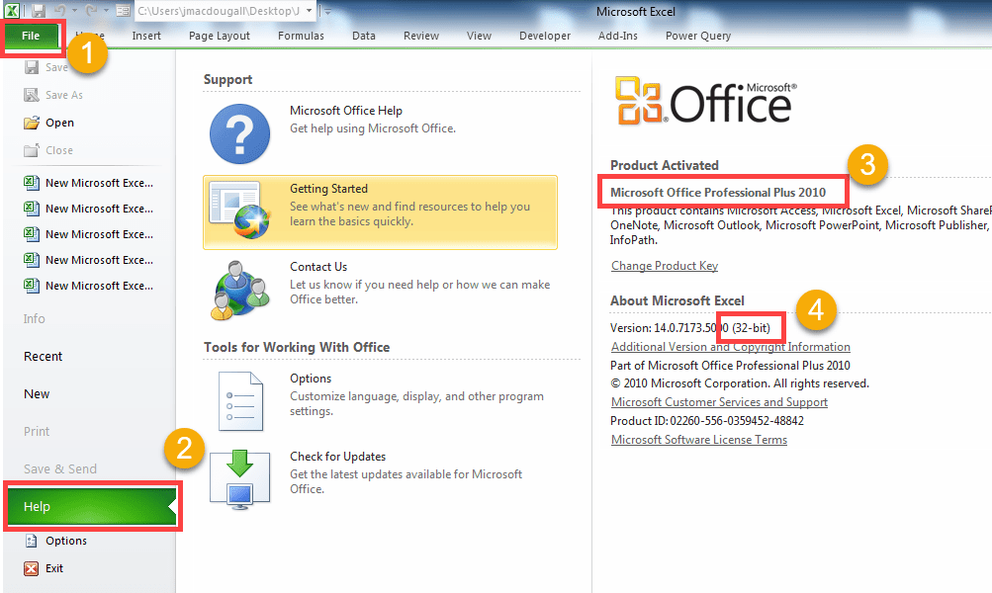
Task: Click the Open folder icon
Action: pyautogui.click(x=31, y=123)
